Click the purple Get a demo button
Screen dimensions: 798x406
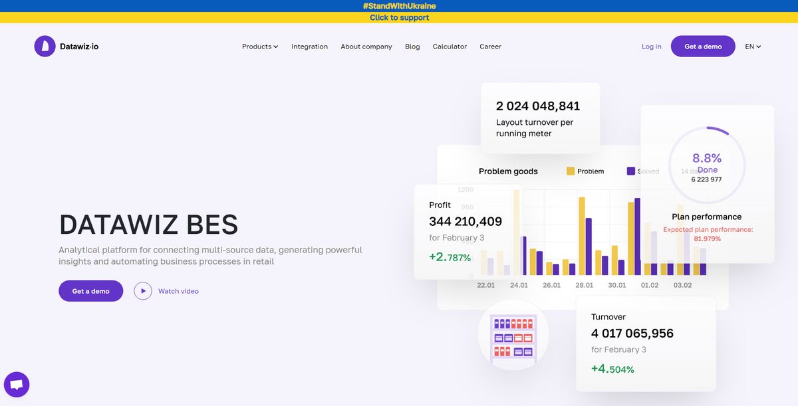pos(703,46)
